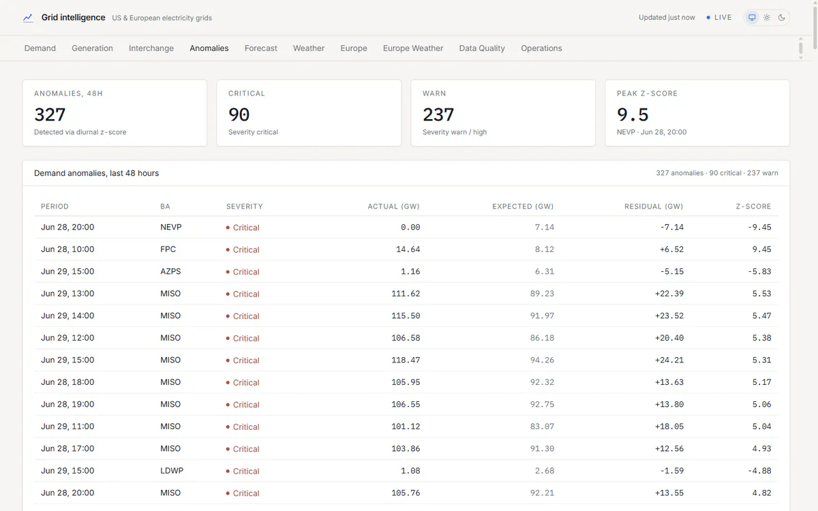This screenshot has height=511, width=818.
Task: Click the Critical badge in the LDWP row
Action: (x=243, y=471)
